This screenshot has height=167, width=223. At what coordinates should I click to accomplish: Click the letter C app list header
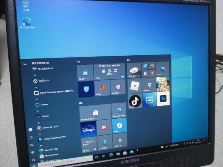point(37,100)
